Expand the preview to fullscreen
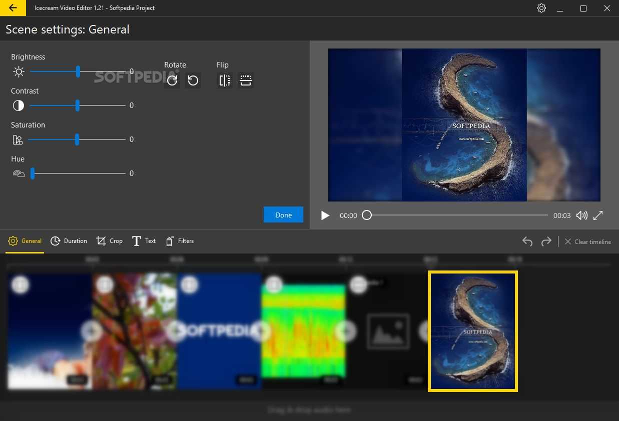The height and width of the screenshot is (421, 619). 598,215
